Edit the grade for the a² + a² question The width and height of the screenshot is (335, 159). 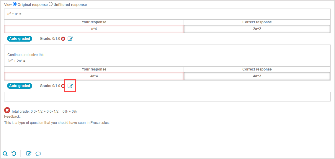70,39
